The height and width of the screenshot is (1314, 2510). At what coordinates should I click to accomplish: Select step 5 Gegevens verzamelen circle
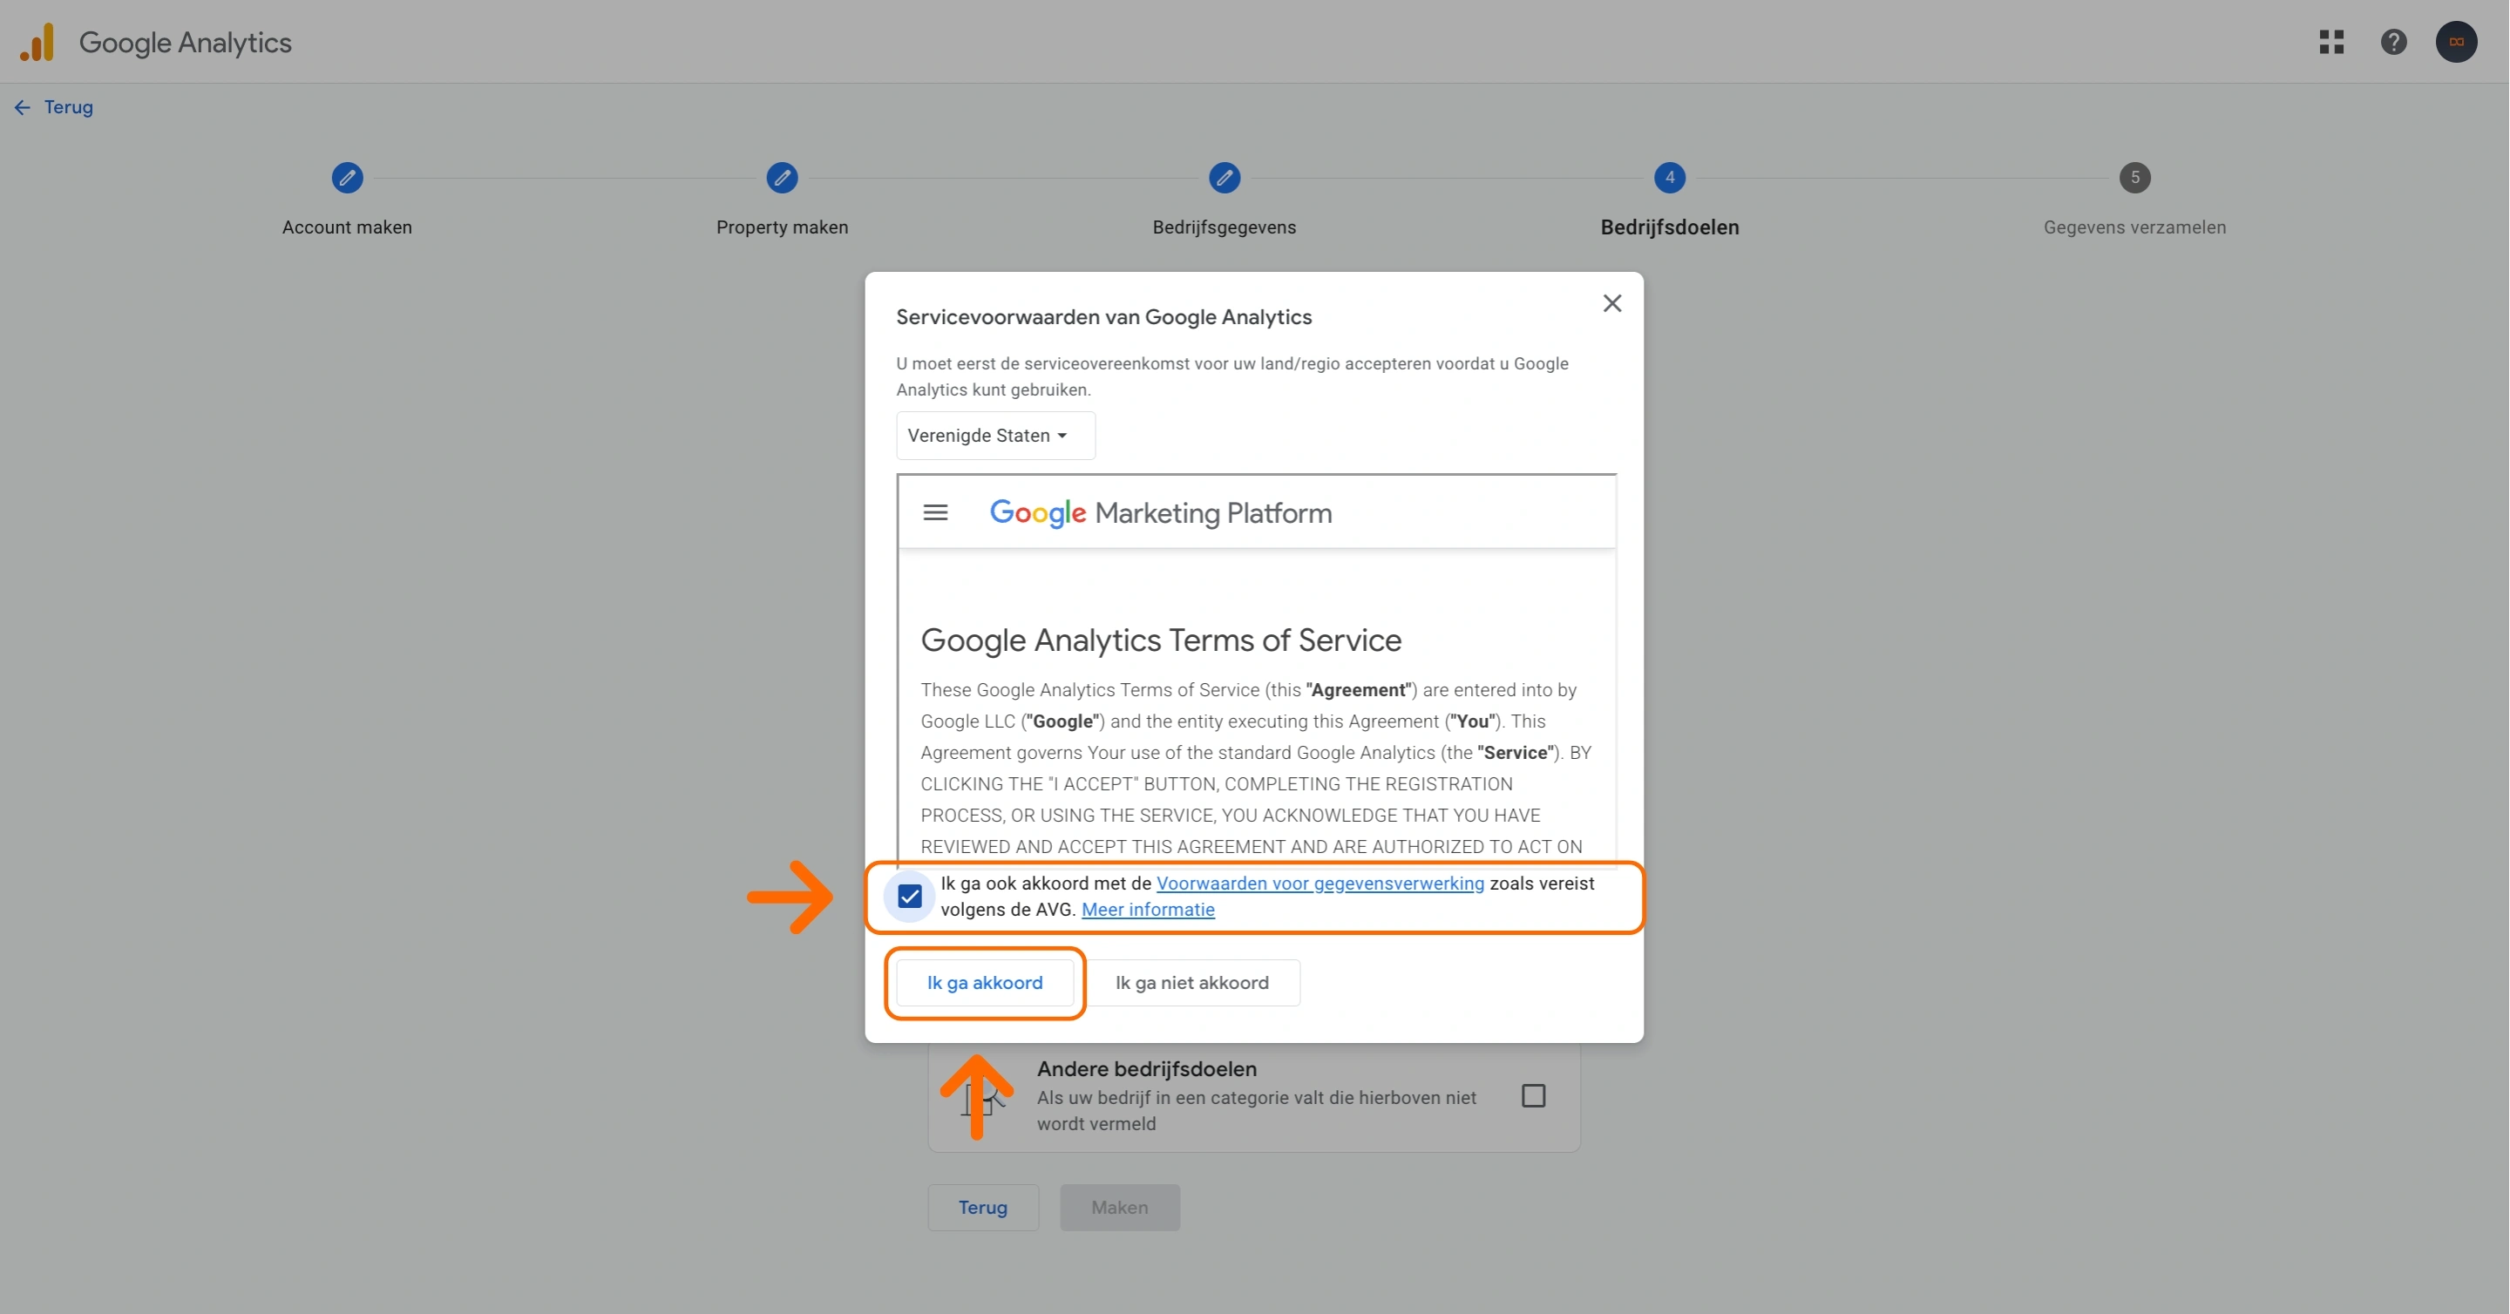click(2133, 177)
